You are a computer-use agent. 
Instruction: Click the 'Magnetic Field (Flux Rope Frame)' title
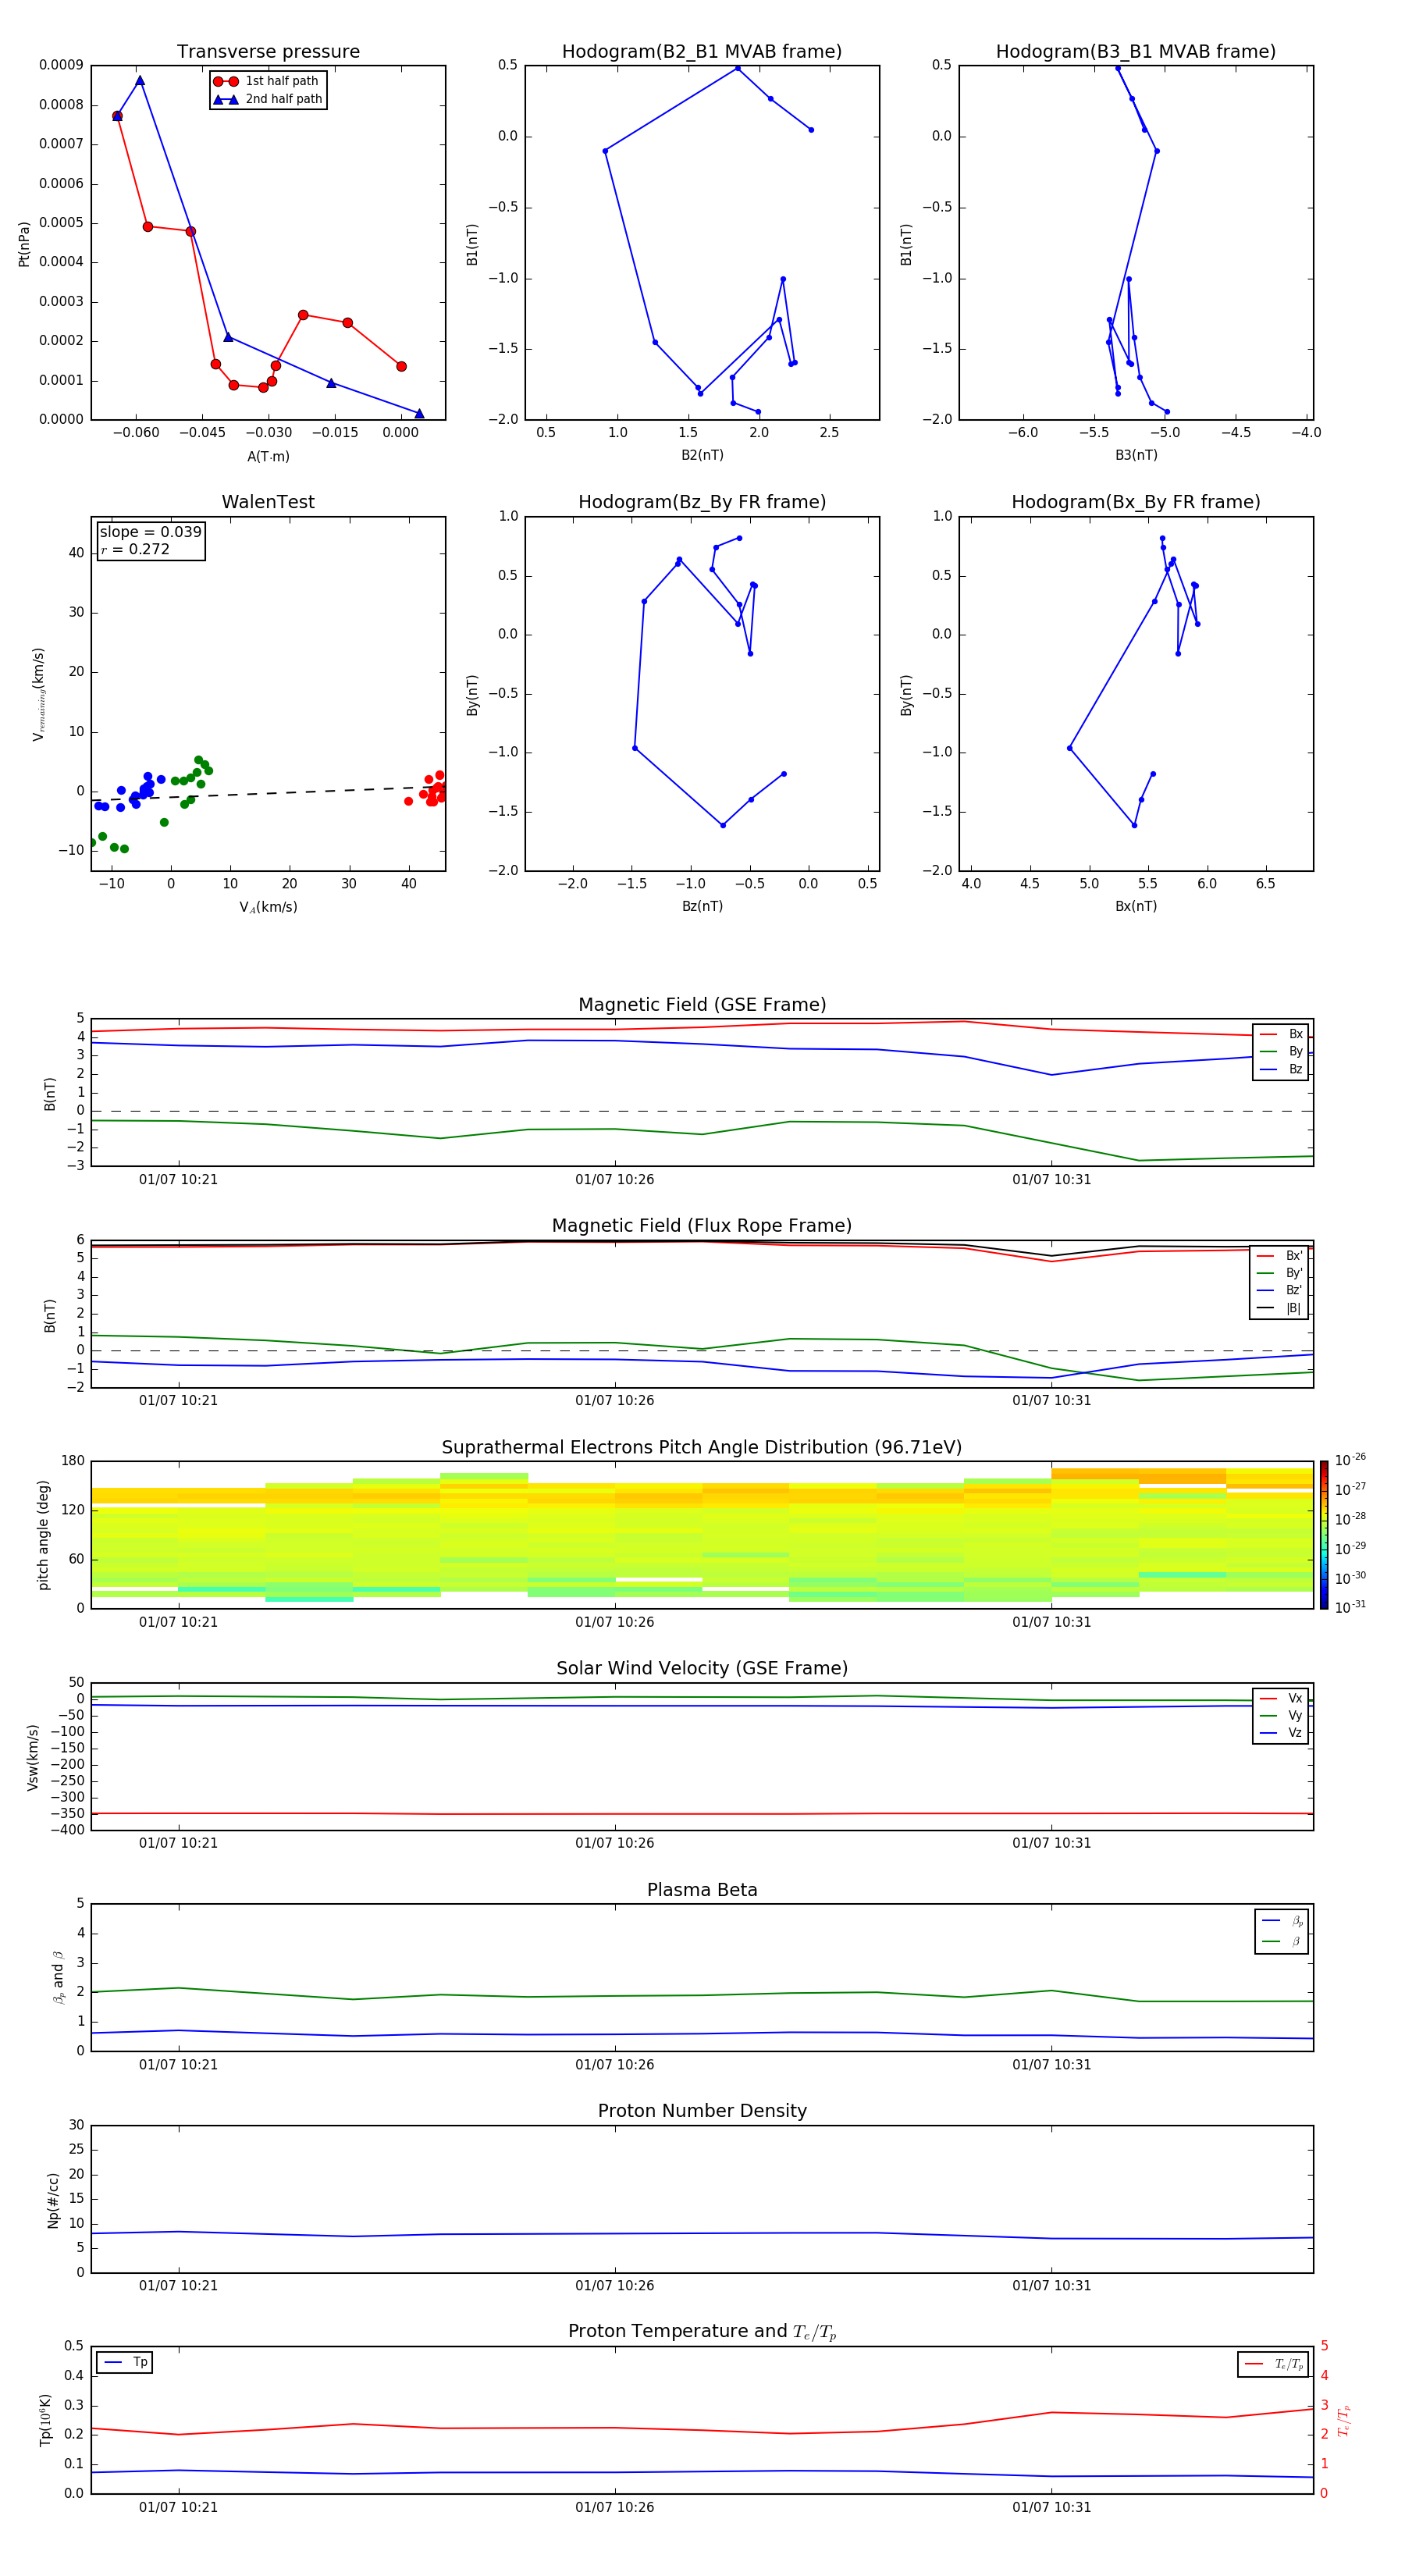point(702,1226)
